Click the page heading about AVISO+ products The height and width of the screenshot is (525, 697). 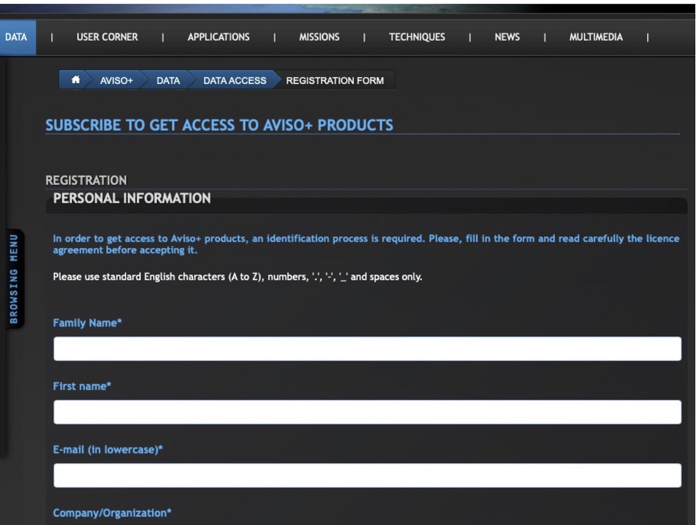click(x=219, y=125)
